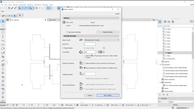Open the No Overrides dropdown
The width and height of the screenshot is (194, 109).
[135, 105]
